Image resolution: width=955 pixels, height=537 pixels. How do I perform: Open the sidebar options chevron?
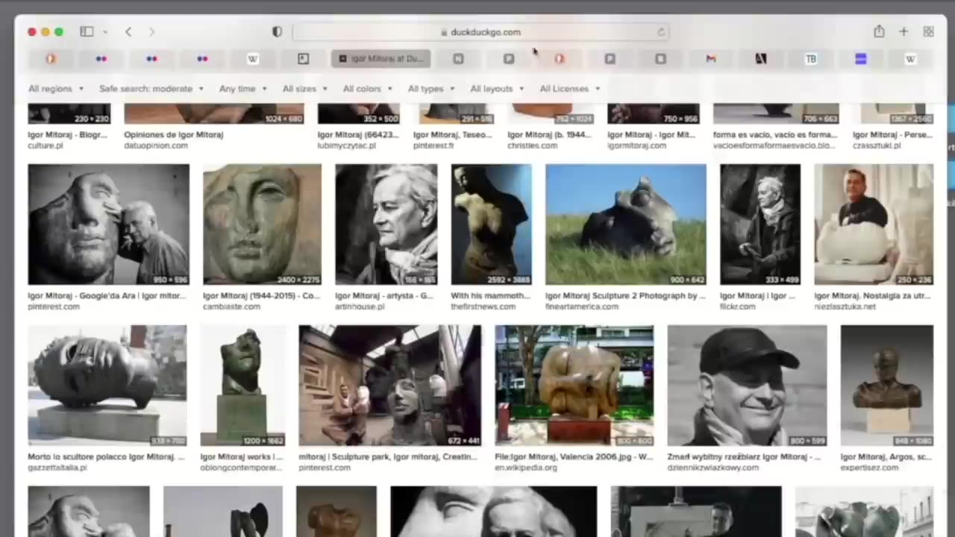point(105,31)
